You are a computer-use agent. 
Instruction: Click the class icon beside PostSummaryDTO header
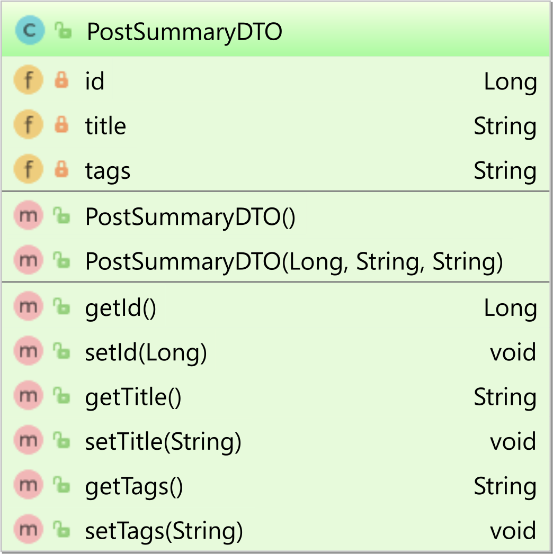click(x=30, y=30)
